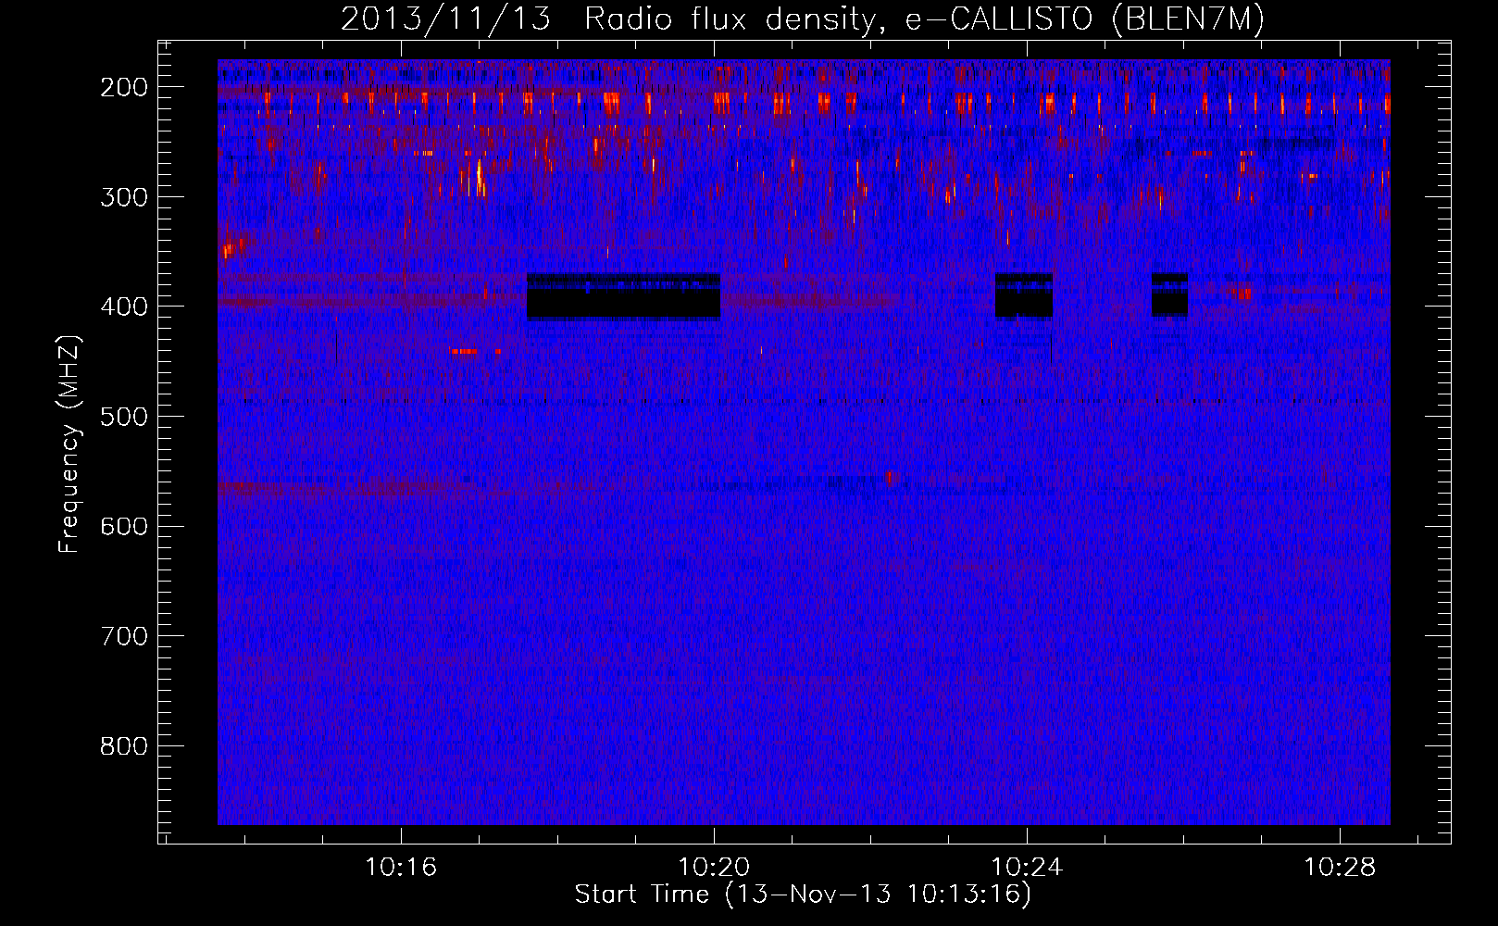The image size is (1498, 926).
Task: Click the 600 frequency tick label
Action: (x=124, y=526)
